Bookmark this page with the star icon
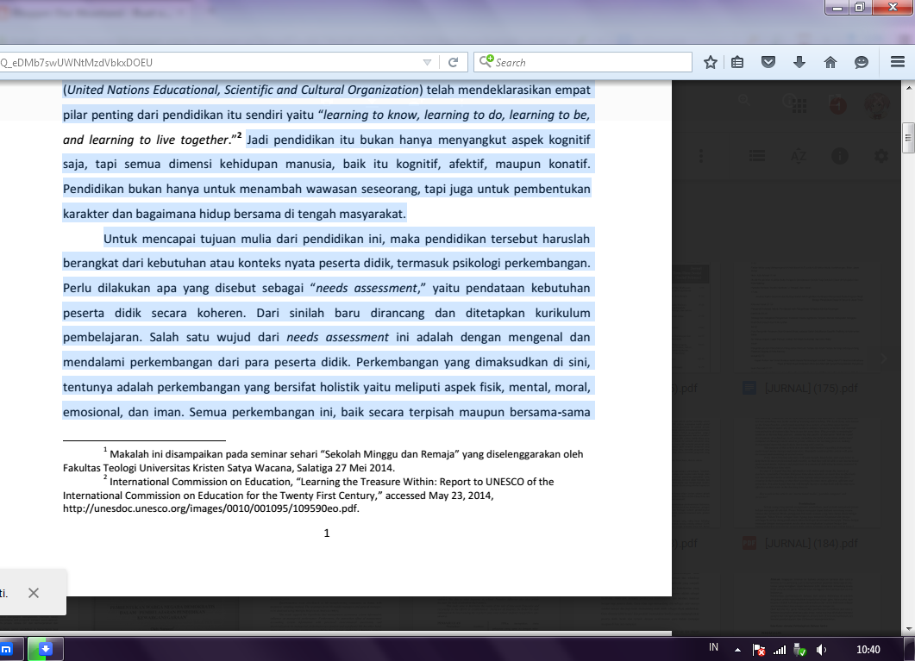 point(710,62)
